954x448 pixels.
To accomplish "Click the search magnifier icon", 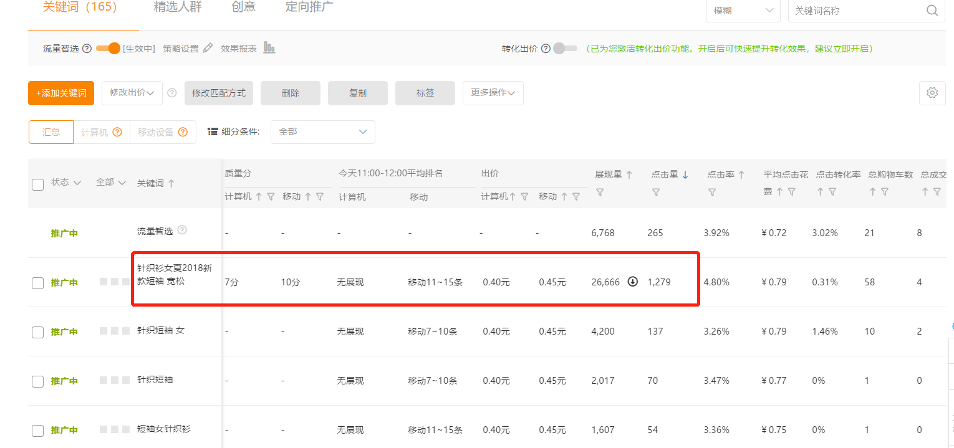I will [932, 11].
